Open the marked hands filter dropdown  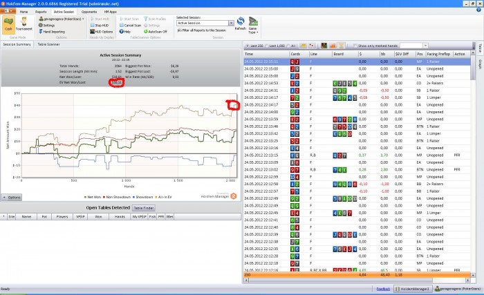click(425, 46)
